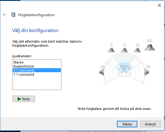Test the right front speaker H icon
This screenshot has width=165, height=132.
137,50
